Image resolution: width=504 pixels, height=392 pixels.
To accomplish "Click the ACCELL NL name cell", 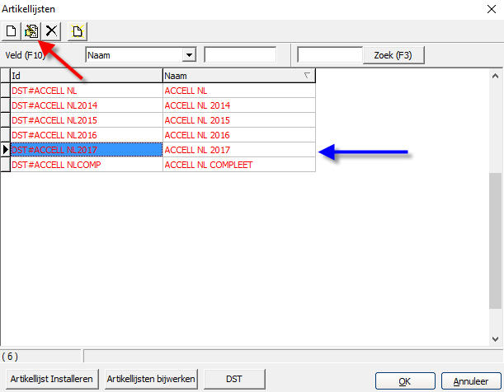I will tap(239, 91).
